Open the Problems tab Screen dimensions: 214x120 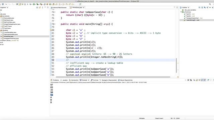[55, 80]
